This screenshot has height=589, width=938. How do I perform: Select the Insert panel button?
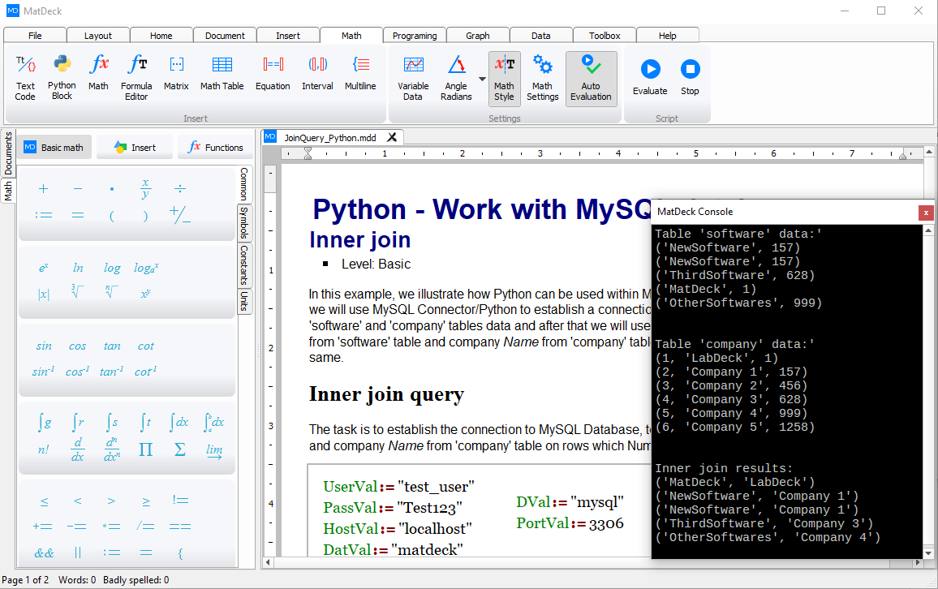point(136,147)
